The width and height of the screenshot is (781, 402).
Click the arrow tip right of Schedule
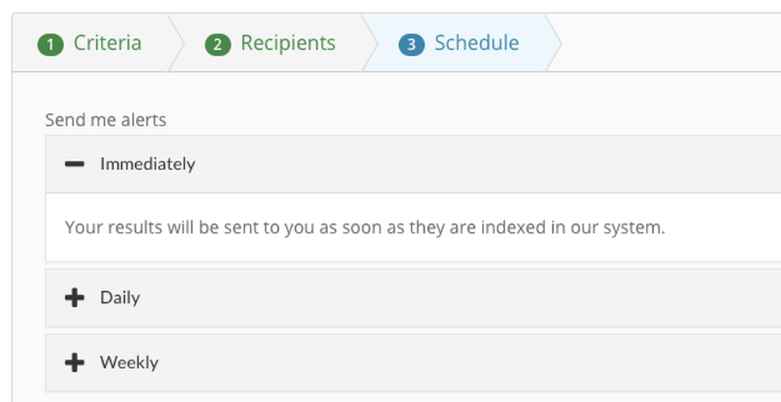(553, 43)
